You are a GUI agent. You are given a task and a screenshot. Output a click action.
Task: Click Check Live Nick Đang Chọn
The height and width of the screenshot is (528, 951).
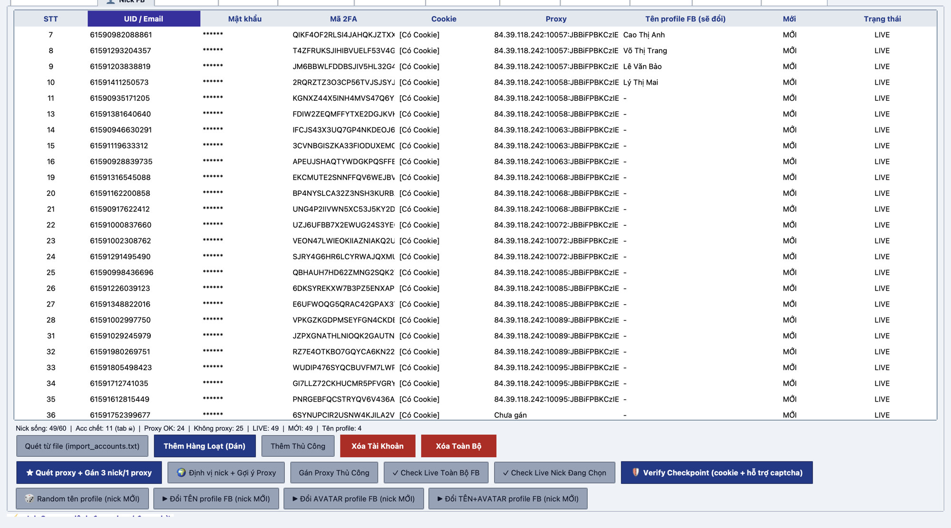[554, 472]
